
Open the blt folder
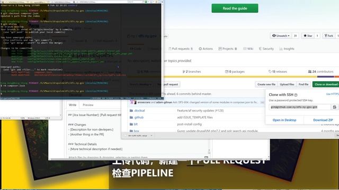tap(136, 125)
